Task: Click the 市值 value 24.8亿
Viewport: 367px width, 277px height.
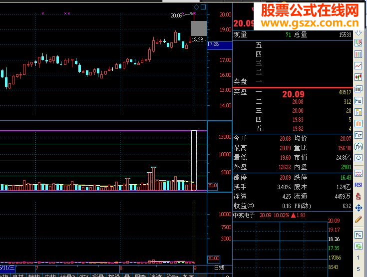Action: point(344,158)
